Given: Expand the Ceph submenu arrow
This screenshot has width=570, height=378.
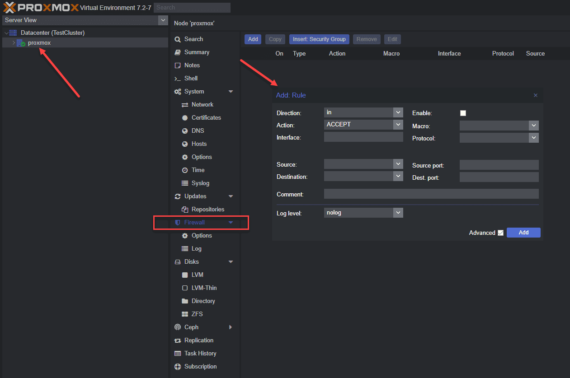Looking at the screenshot, I should (x=231, y=327).
